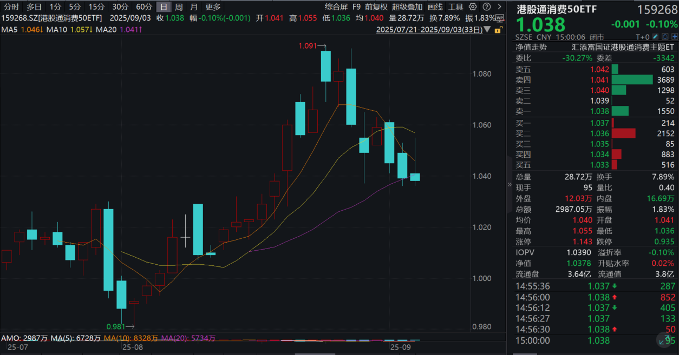Click the pencil note icon beside T+0
The image size is (679, 355).
coord(656,37)
